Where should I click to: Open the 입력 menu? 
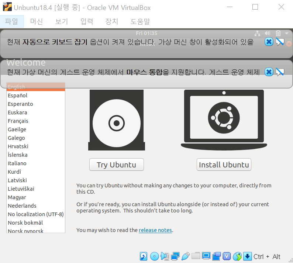[87, 21]
